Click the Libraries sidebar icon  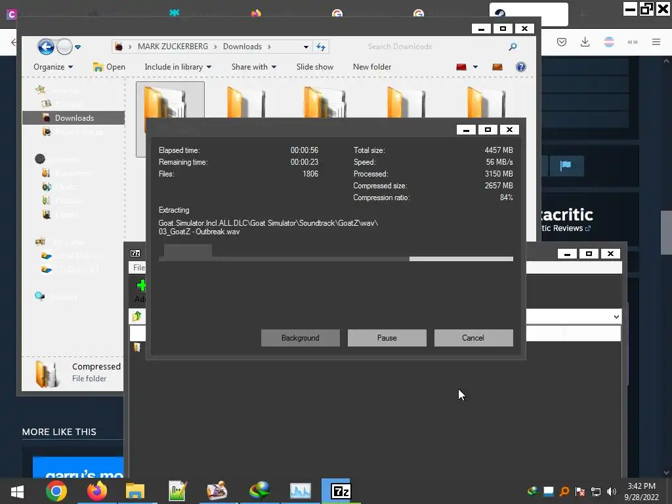click(x=40, y=159)
